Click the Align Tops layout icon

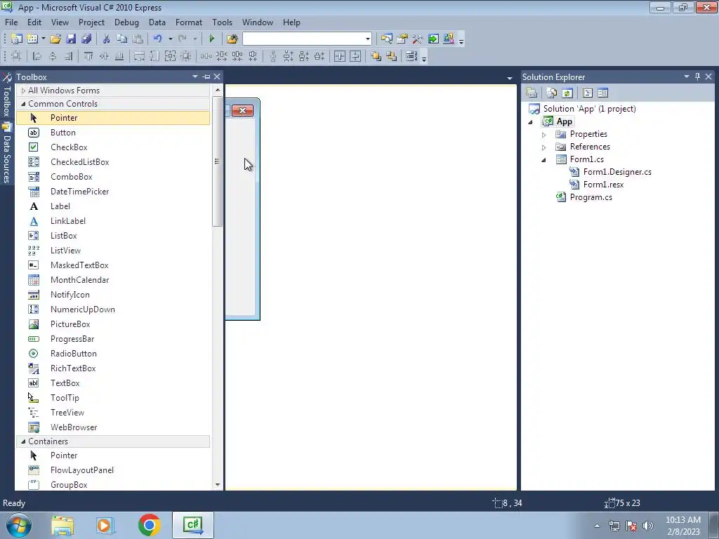click(x=88, y=56)
